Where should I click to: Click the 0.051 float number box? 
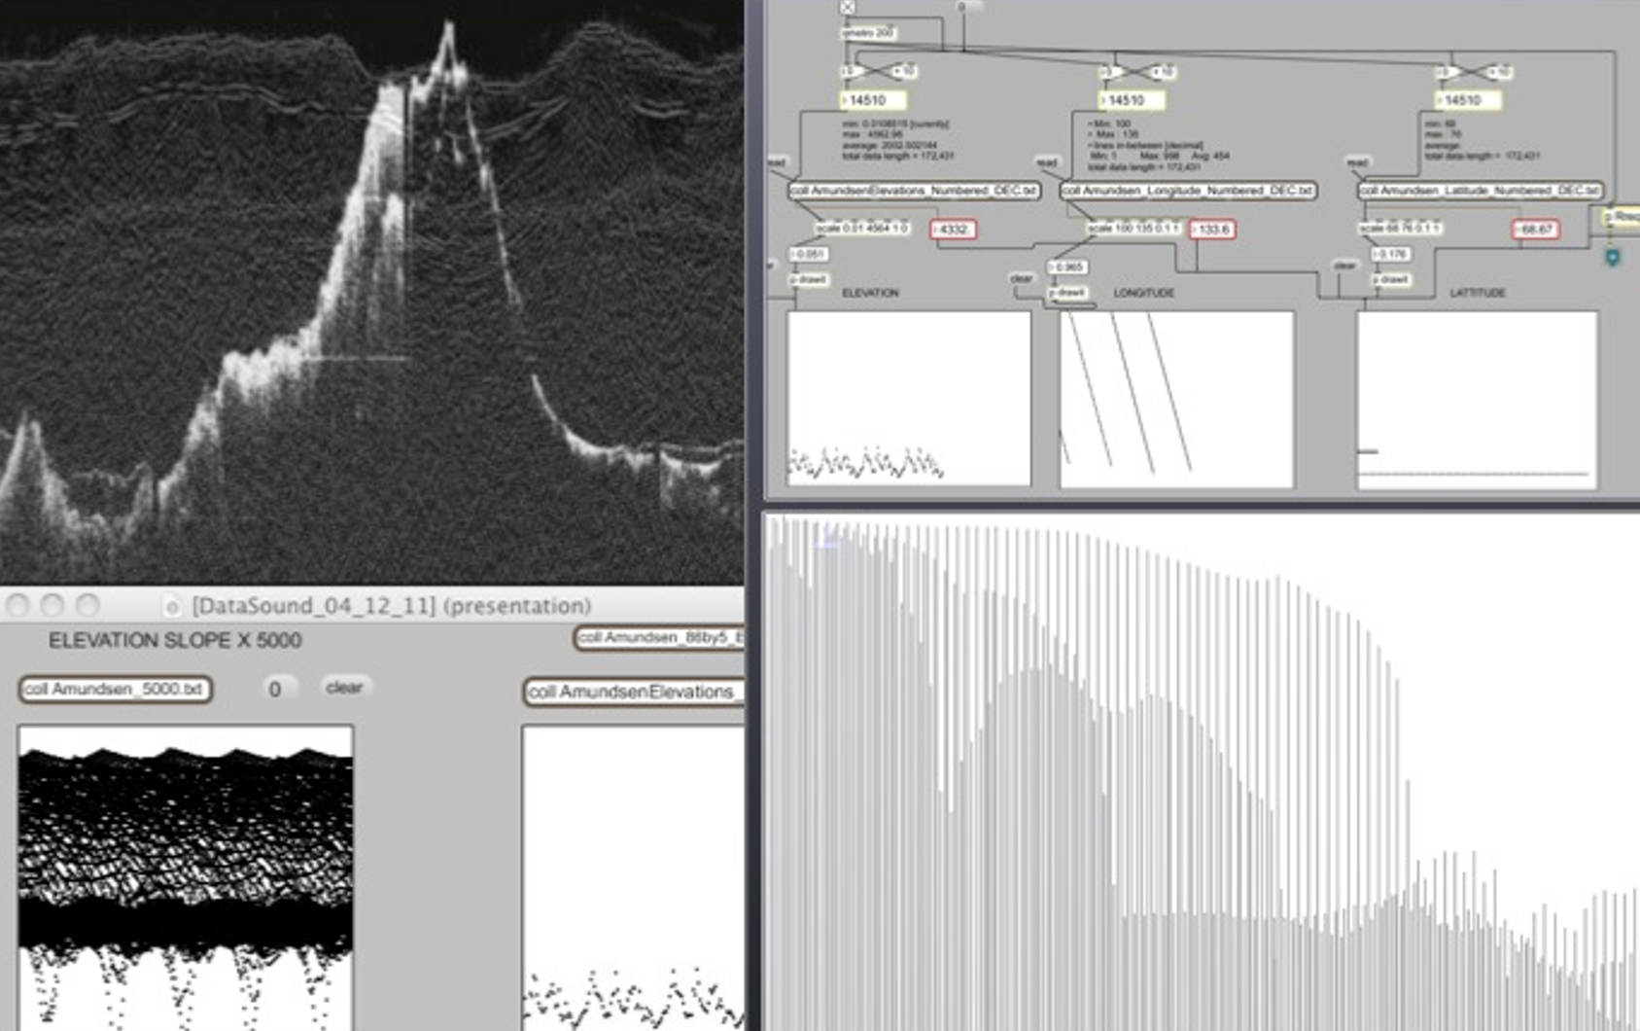coord(808,255)
